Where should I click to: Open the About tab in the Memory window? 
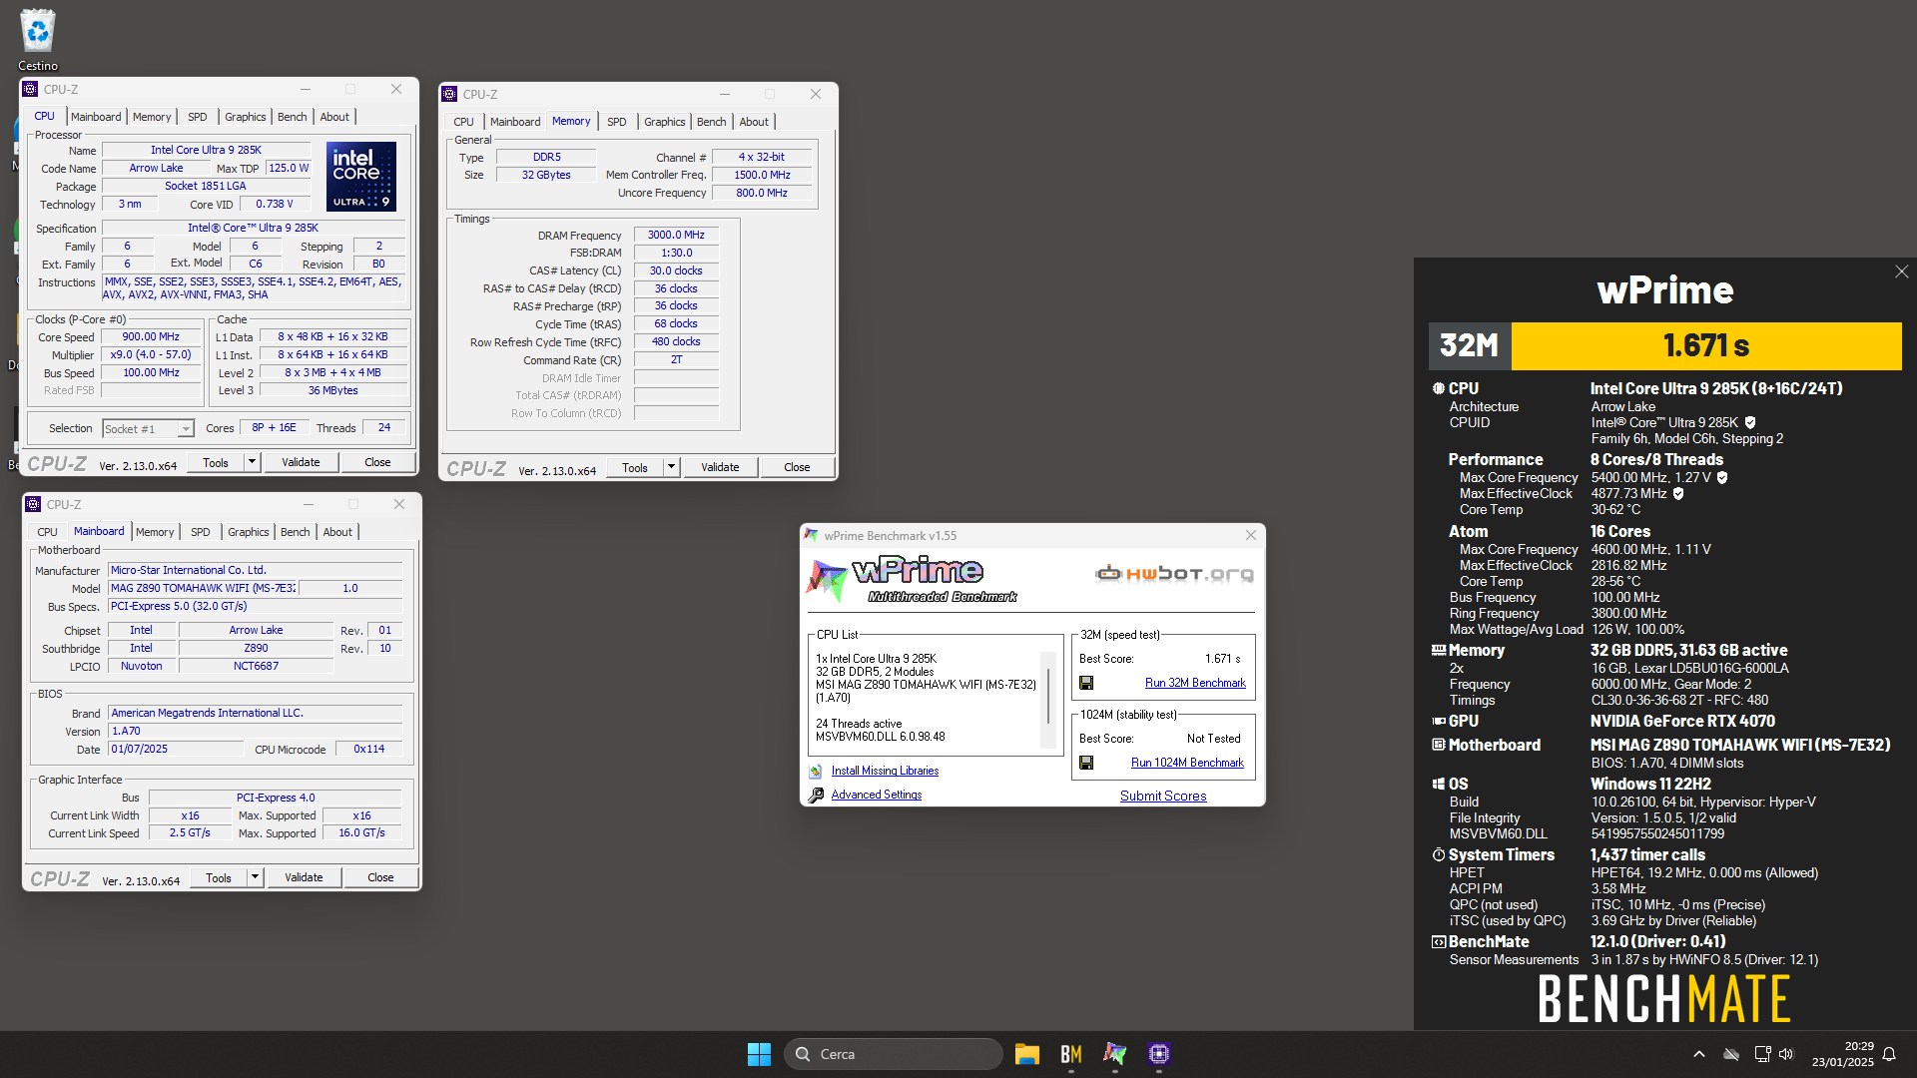pos(754,122)
